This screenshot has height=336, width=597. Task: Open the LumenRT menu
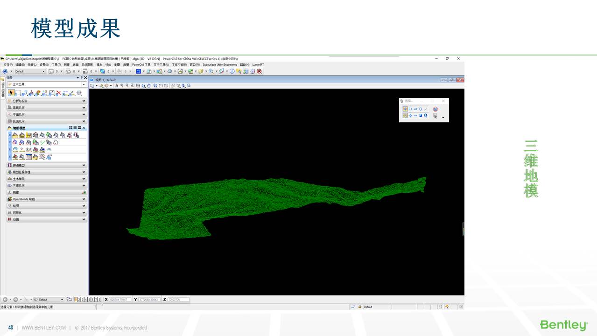[258, 65]
